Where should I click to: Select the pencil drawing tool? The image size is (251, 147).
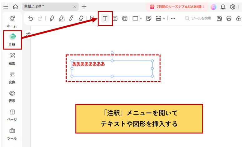tap(71, 19)
